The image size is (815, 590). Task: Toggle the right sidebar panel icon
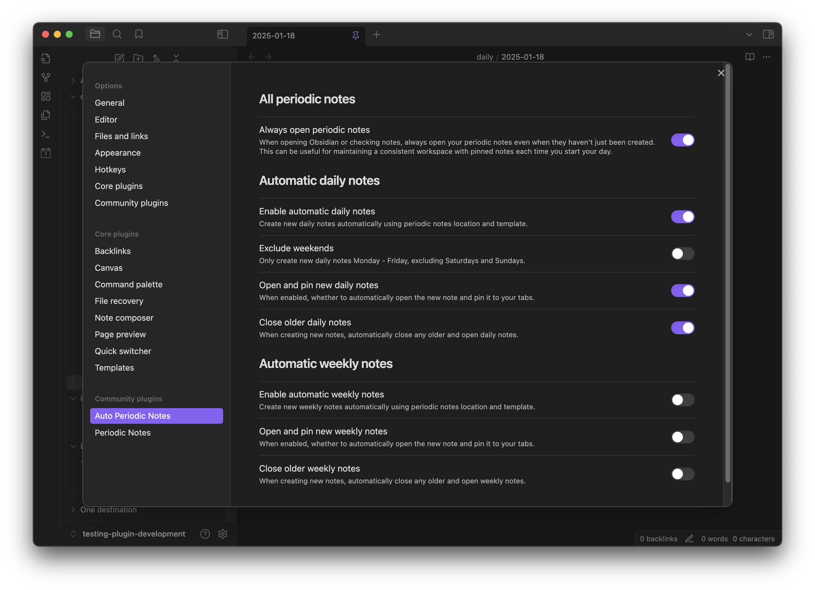pyautogui.click(x=768, y=35)
